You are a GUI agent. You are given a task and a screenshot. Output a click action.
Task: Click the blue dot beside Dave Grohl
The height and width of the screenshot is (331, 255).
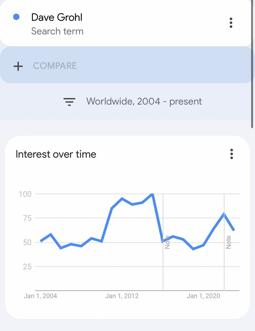click(x=16, y=17)
